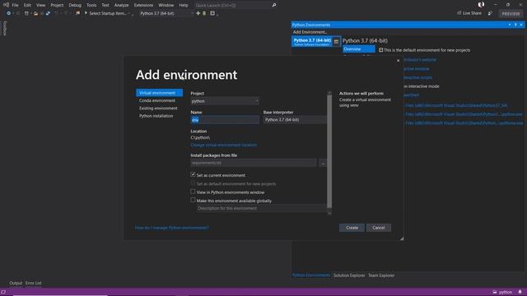Open the Debug menu
Screen dimensions: 527x296
[x=75, y=5]
